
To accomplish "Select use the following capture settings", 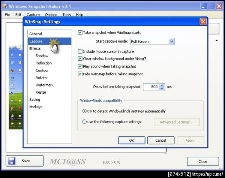I will click(x=84, y=122).
